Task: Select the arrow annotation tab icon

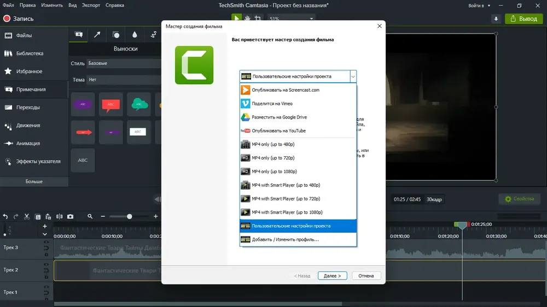Action: point(97,34)
